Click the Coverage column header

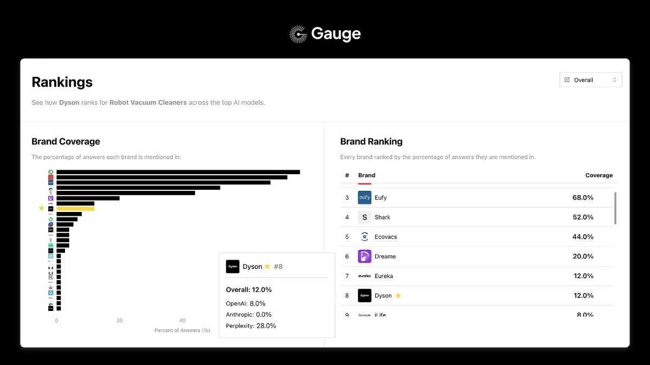(599, 175)
